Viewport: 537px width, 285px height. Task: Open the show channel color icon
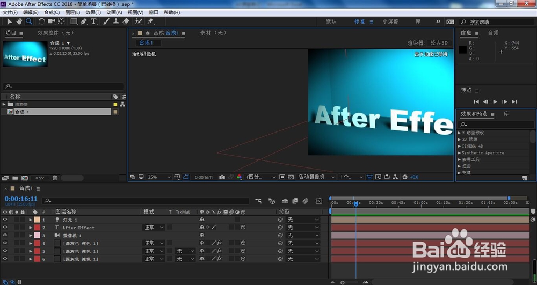tap(240, 177)
